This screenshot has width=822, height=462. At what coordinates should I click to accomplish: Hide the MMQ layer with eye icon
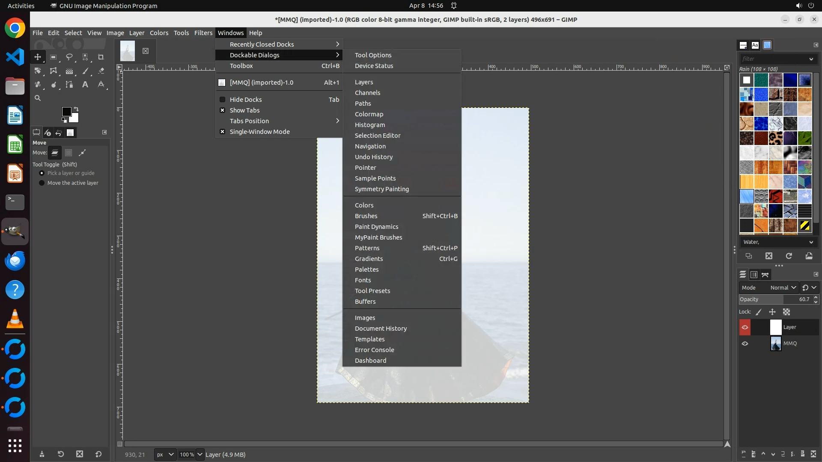pyautogui.click(x=745, y=344)
